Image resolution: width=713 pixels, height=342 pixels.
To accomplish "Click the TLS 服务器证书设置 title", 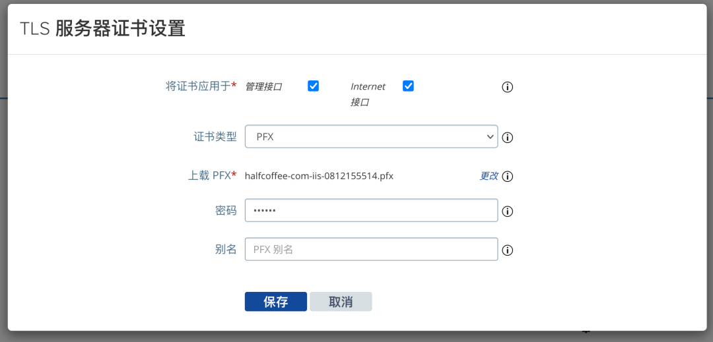I will (103, 30).
